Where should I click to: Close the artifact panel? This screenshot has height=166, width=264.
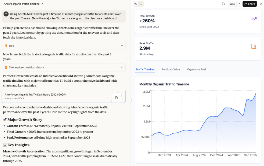coord(261,4)
